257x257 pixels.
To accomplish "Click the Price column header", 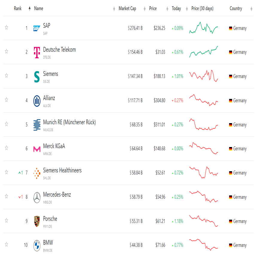I will coord(153,9).
